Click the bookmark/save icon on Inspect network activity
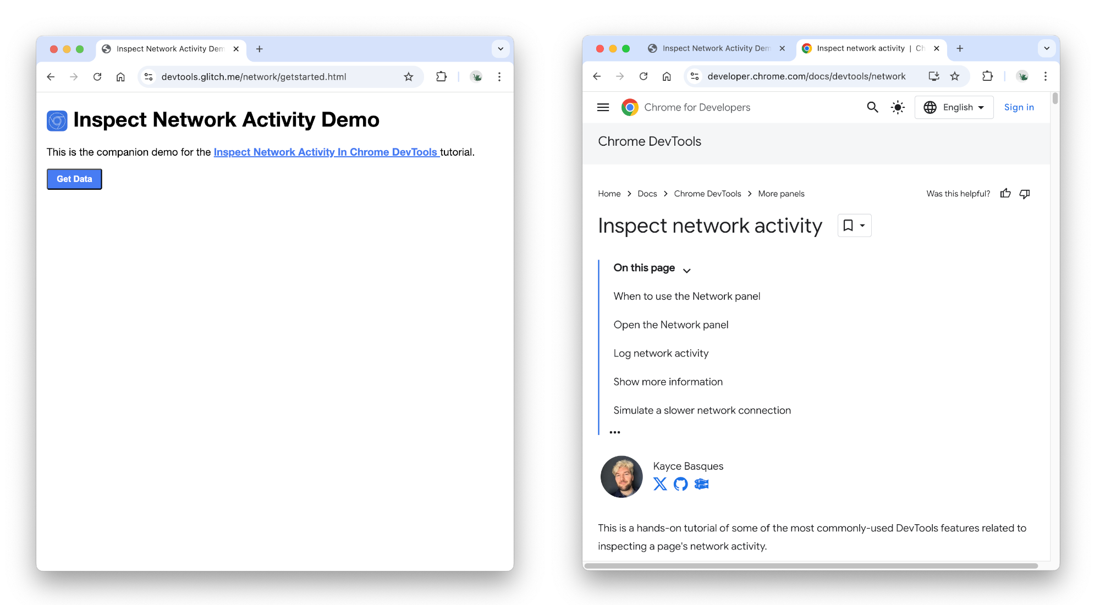Screen dimensions: 1100x605 tap(848, 225)
